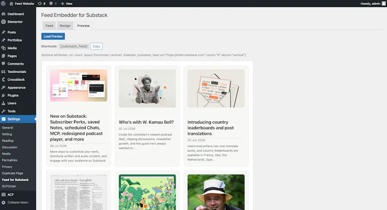
Task: Click the envelope with languages thumbnail
Action: click(216, 89)
